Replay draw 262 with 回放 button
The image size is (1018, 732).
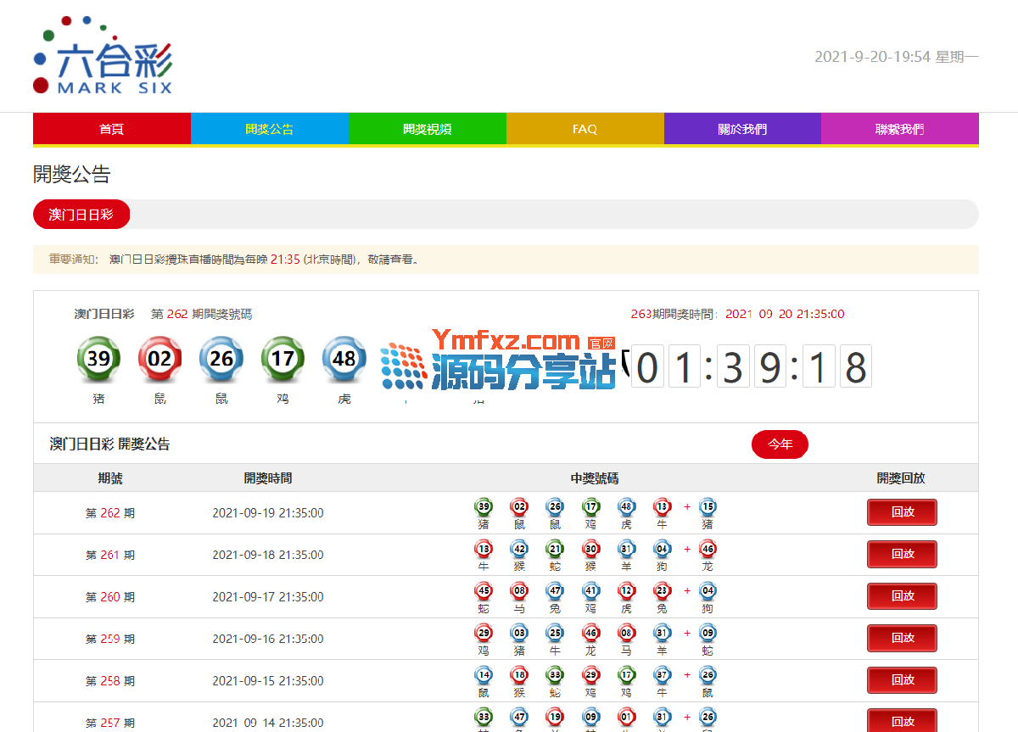pos(902,512)
